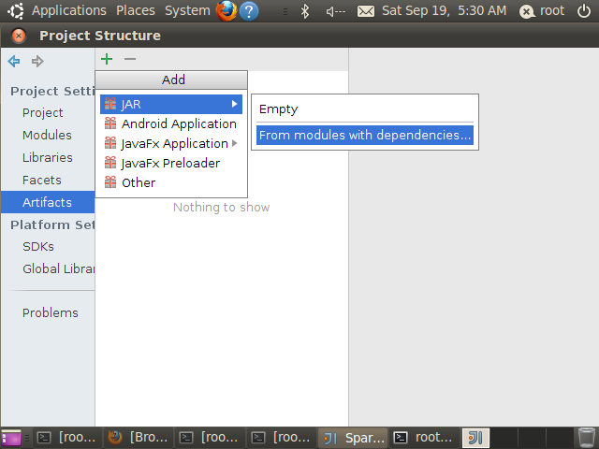Select JAR in the Add menu
The width and height of the screenshot is (599, 449).
click(171, 104)
